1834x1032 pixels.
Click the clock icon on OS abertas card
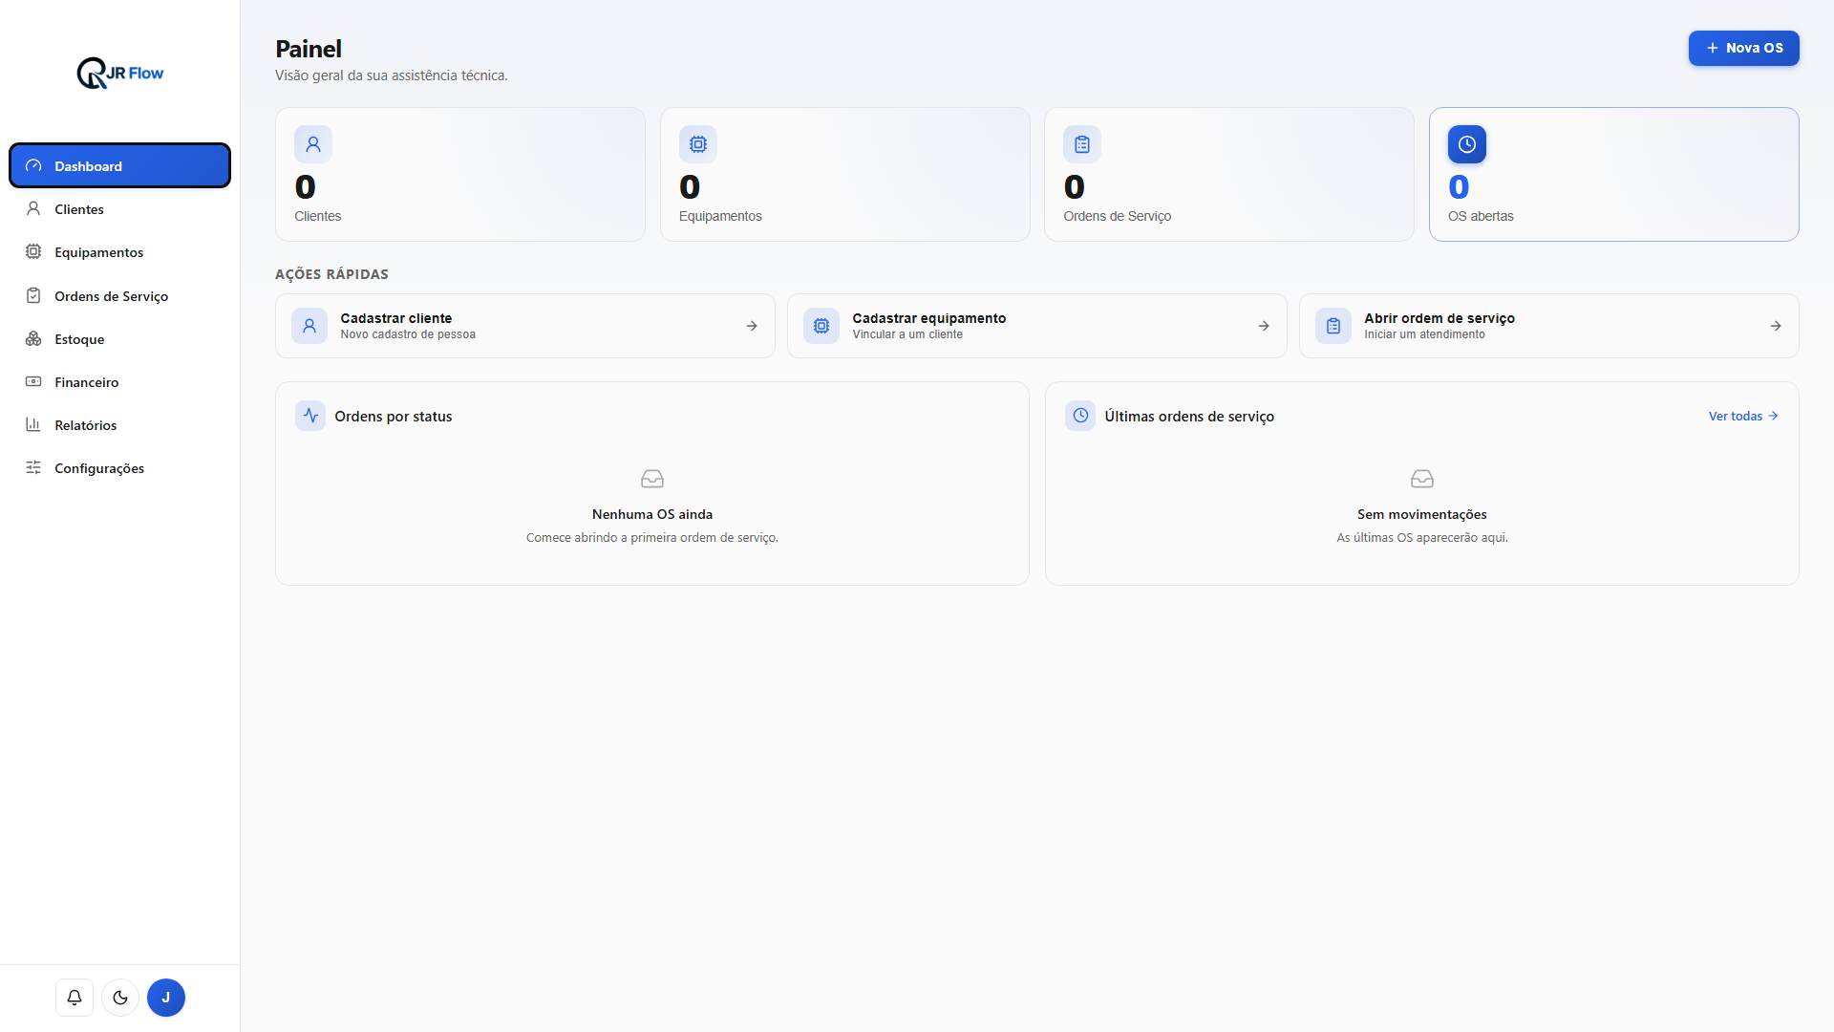tap(1467, 144)
